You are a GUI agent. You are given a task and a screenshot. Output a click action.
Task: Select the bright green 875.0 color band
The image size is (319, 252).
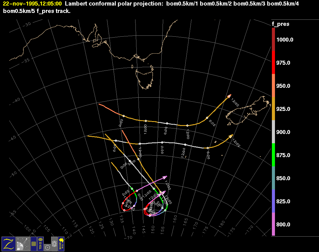[x=273, y=155]
